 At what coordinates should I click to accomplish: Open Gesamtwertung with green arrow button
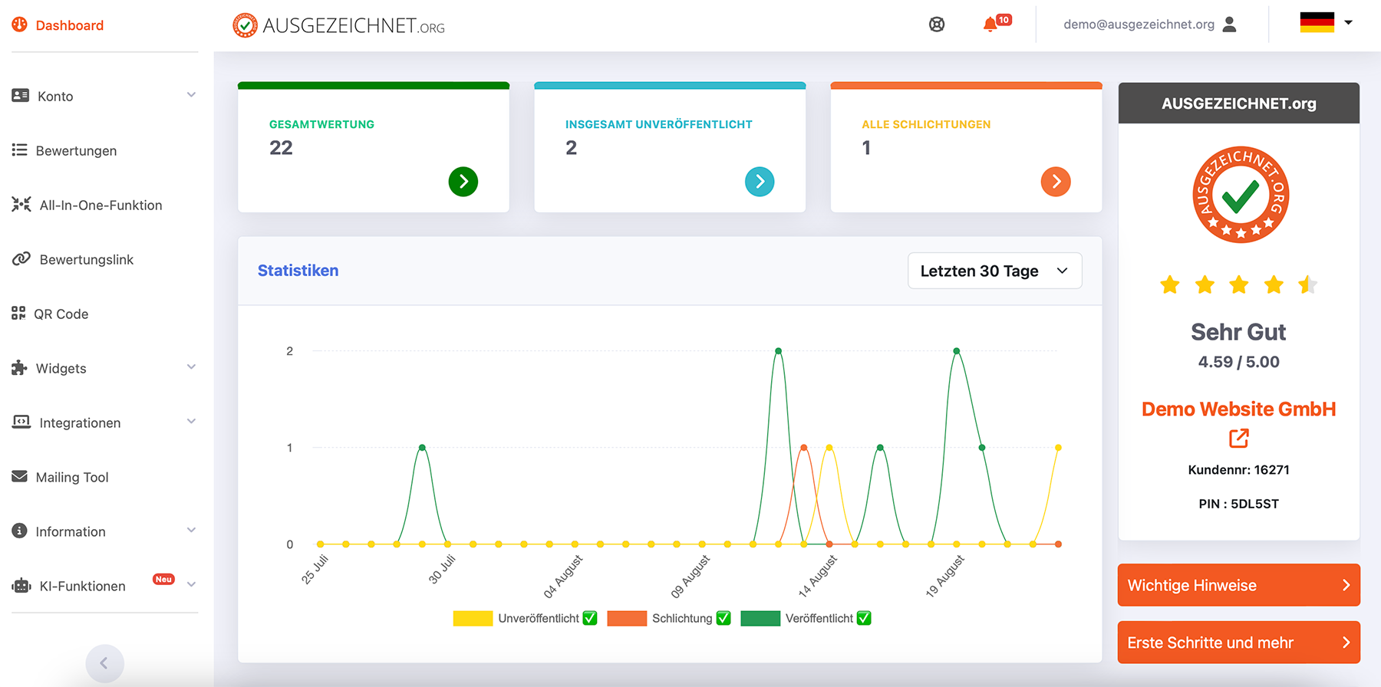point(463,182)
